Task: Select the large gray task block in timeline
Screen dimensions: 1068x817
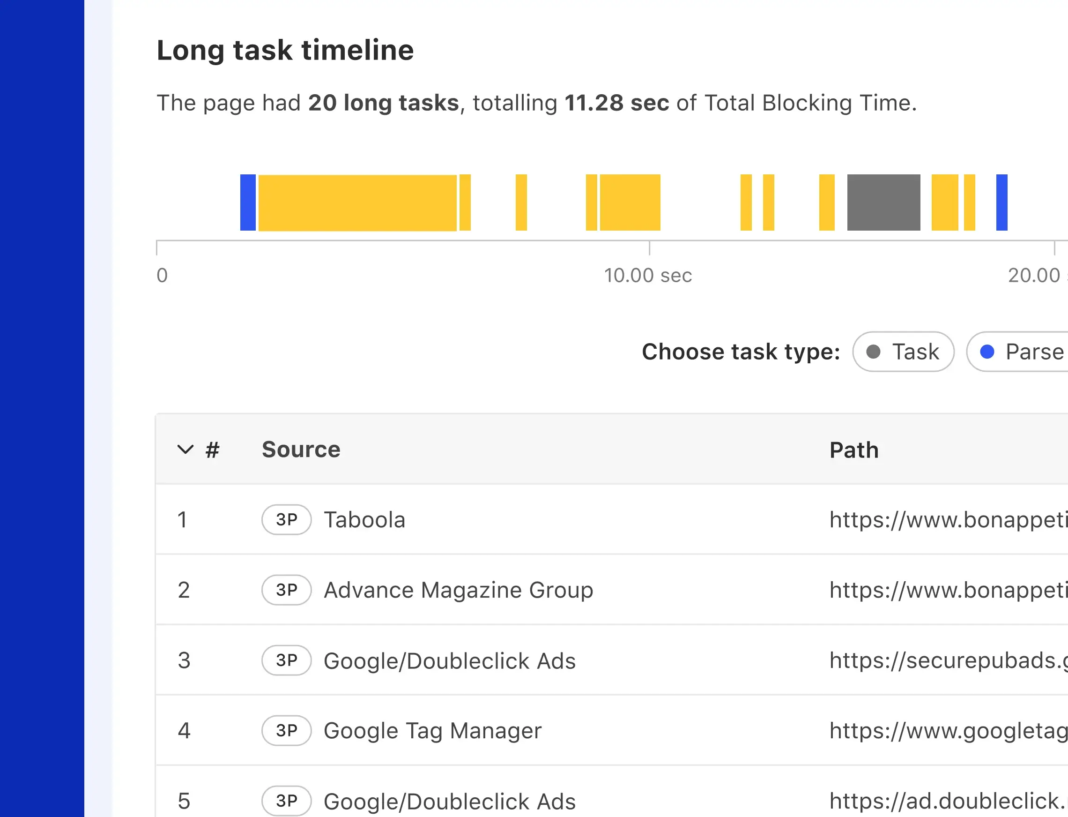Action: click(x=883, y=202)
